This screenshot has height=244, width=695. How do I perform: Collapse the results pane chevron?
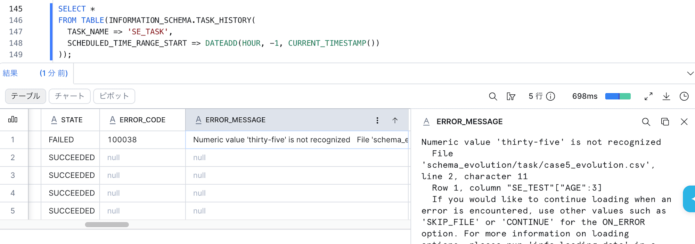[690, 74]
